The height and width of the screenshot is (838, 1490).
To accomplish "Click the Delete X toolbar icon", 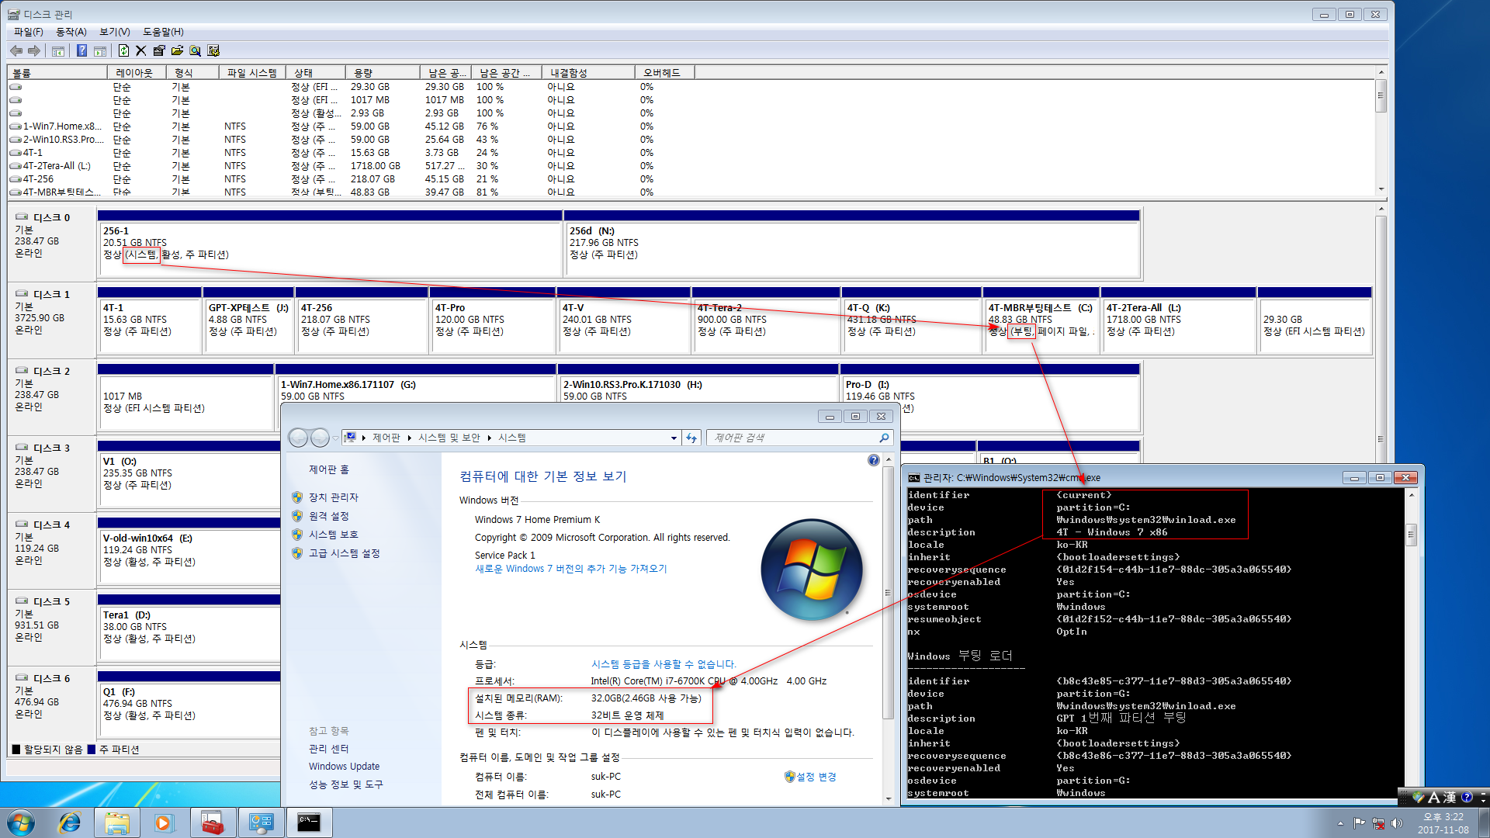I will click(140, 50).
